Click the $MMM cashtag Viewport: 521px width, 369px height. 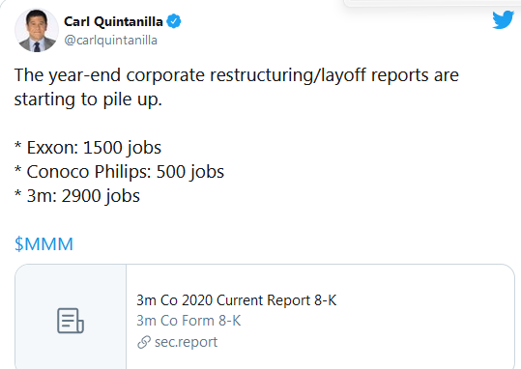coord(43,244)
